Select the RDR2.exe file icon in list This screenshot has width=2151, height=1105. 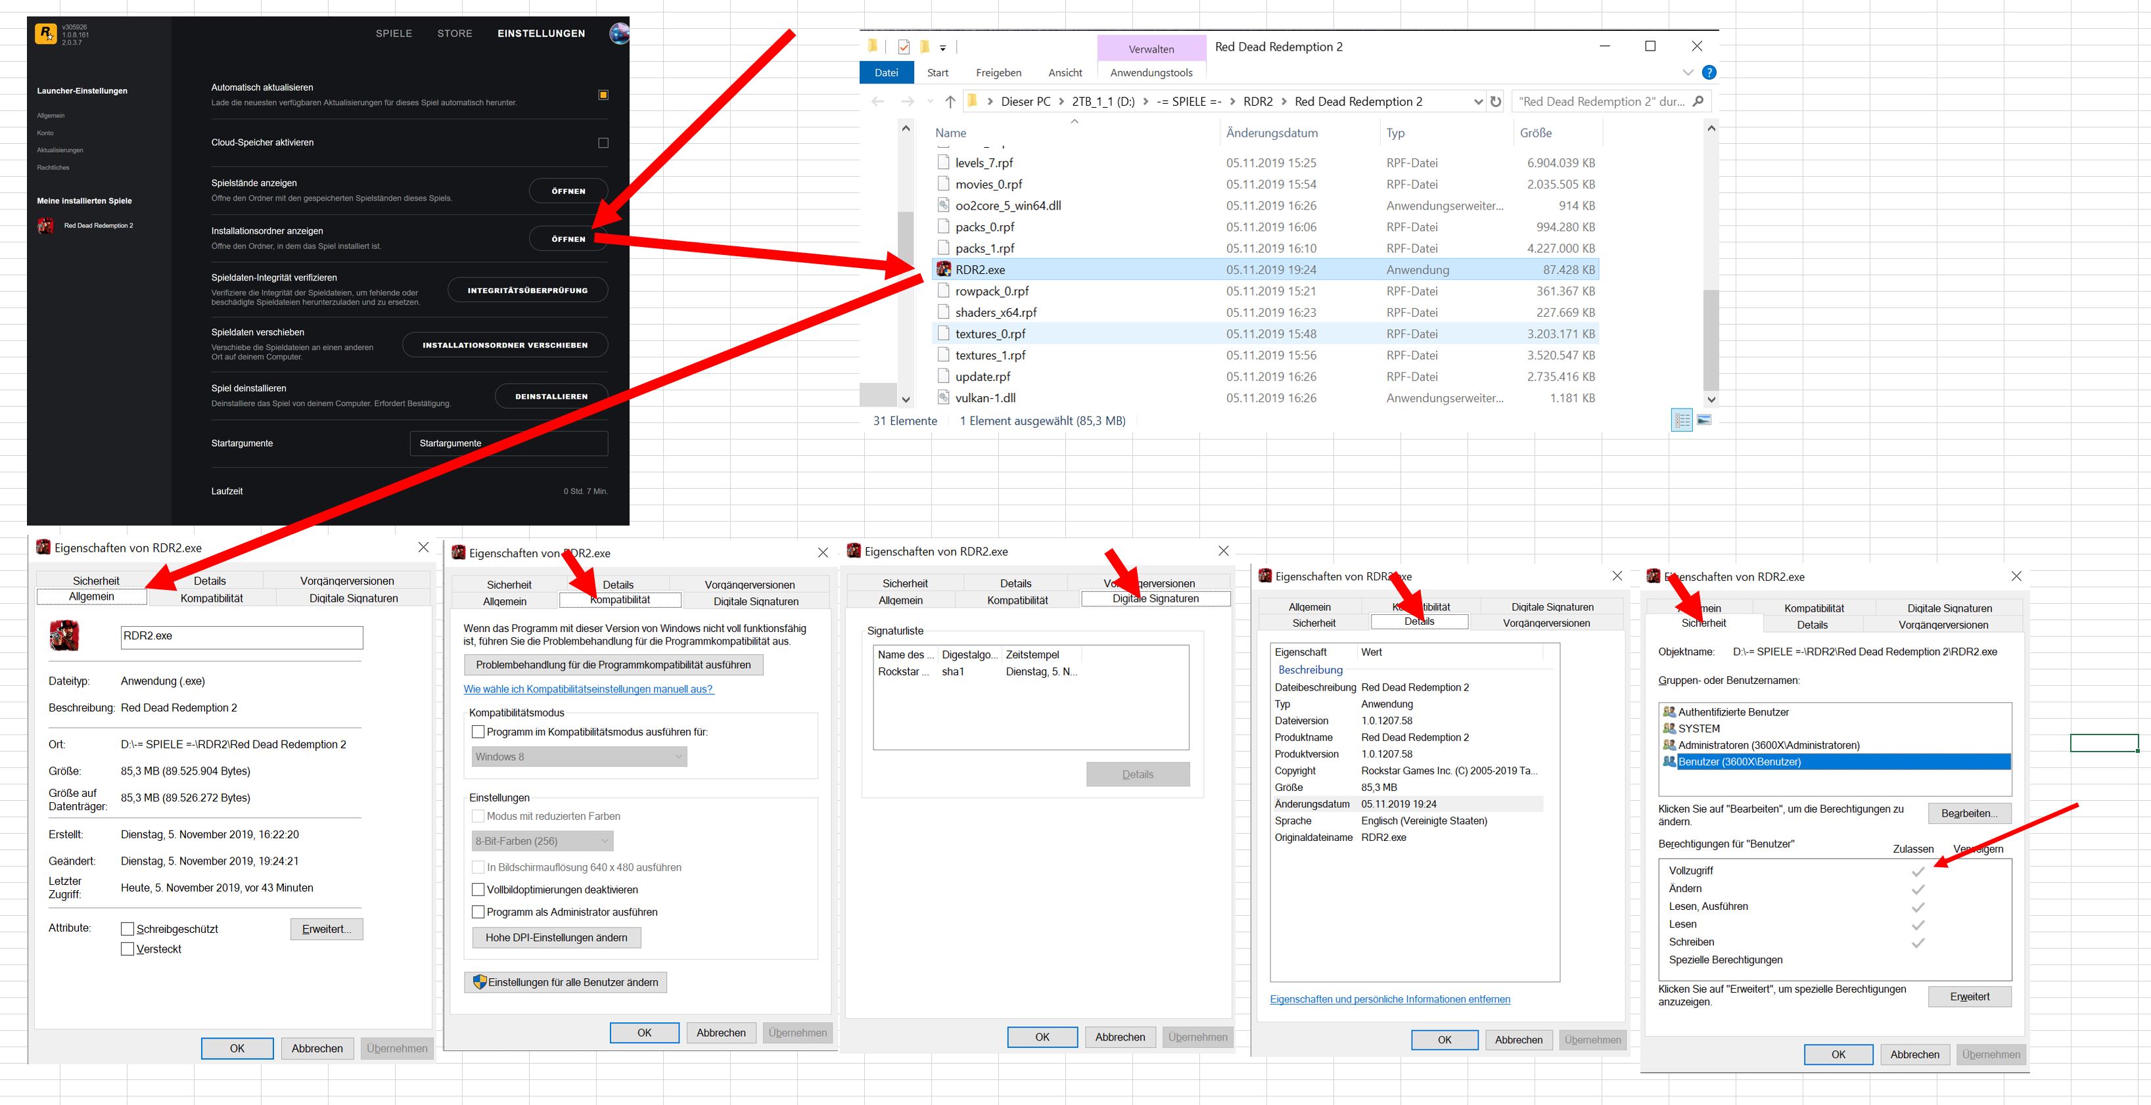(x=944, y=269)
